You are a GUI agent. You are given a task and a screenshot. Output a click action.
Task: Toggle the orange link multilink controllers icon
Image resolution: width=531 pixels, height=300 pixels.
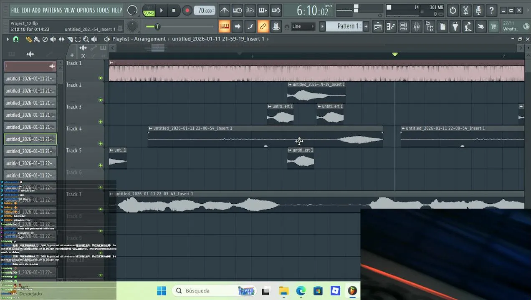tap(263, 27)
